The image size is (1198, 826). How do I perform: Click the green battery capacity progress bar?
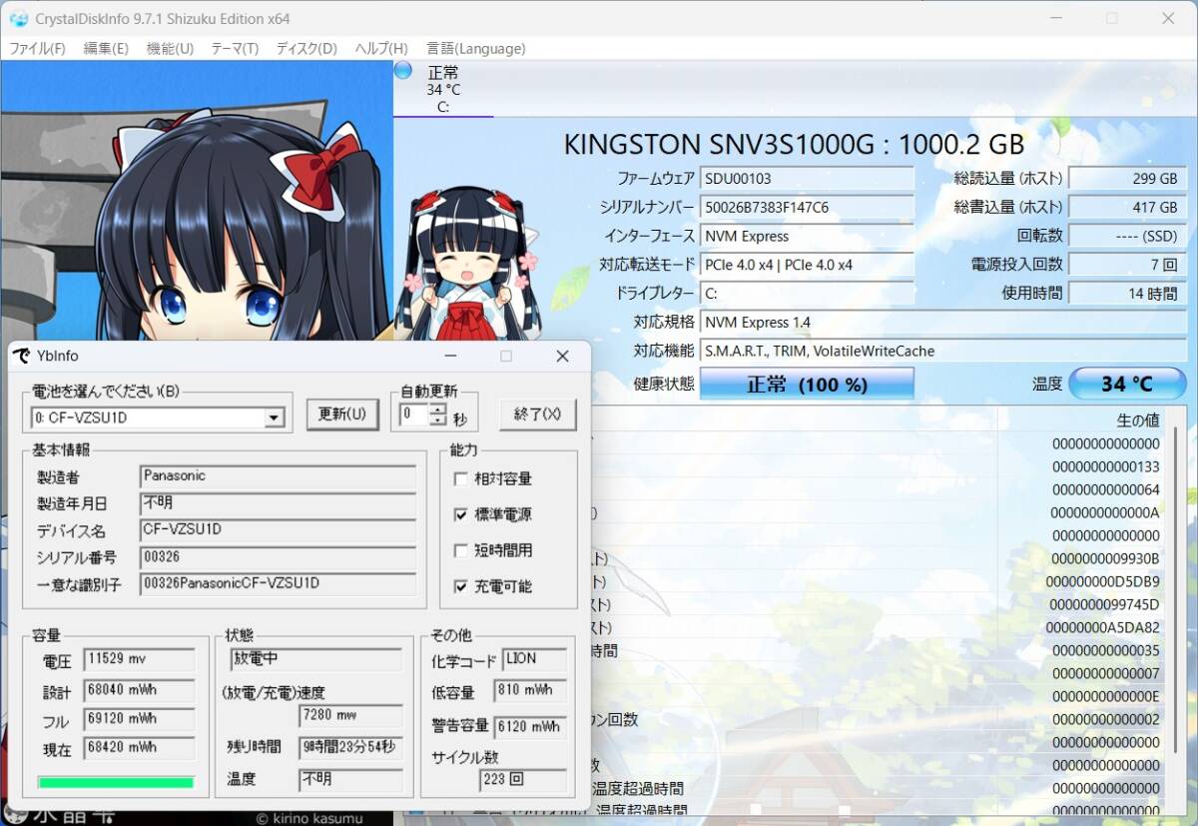115,782
